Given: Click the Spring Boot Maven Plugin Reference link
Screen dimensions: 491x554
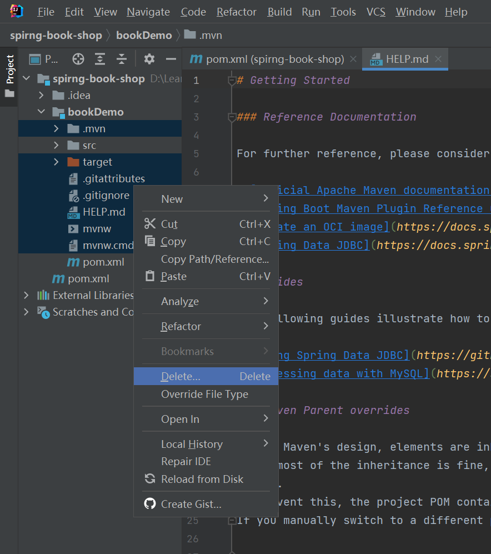Looking at the screenshot, I should click(384, 209).
